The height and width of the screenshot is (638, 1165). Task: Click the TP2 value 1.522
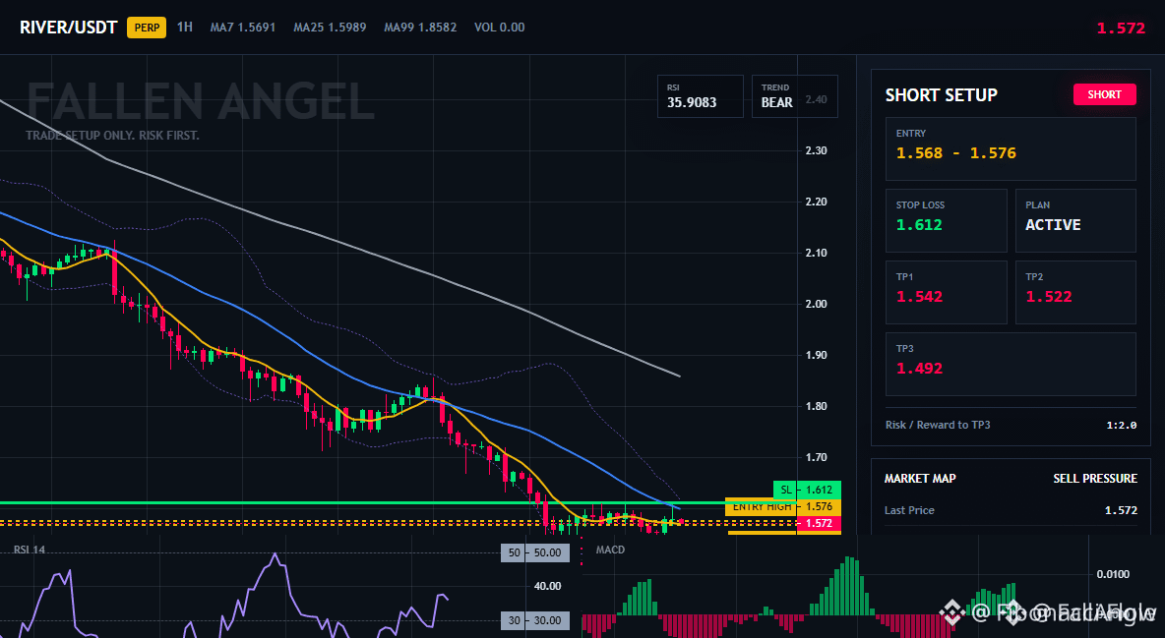click(1048, 296)
